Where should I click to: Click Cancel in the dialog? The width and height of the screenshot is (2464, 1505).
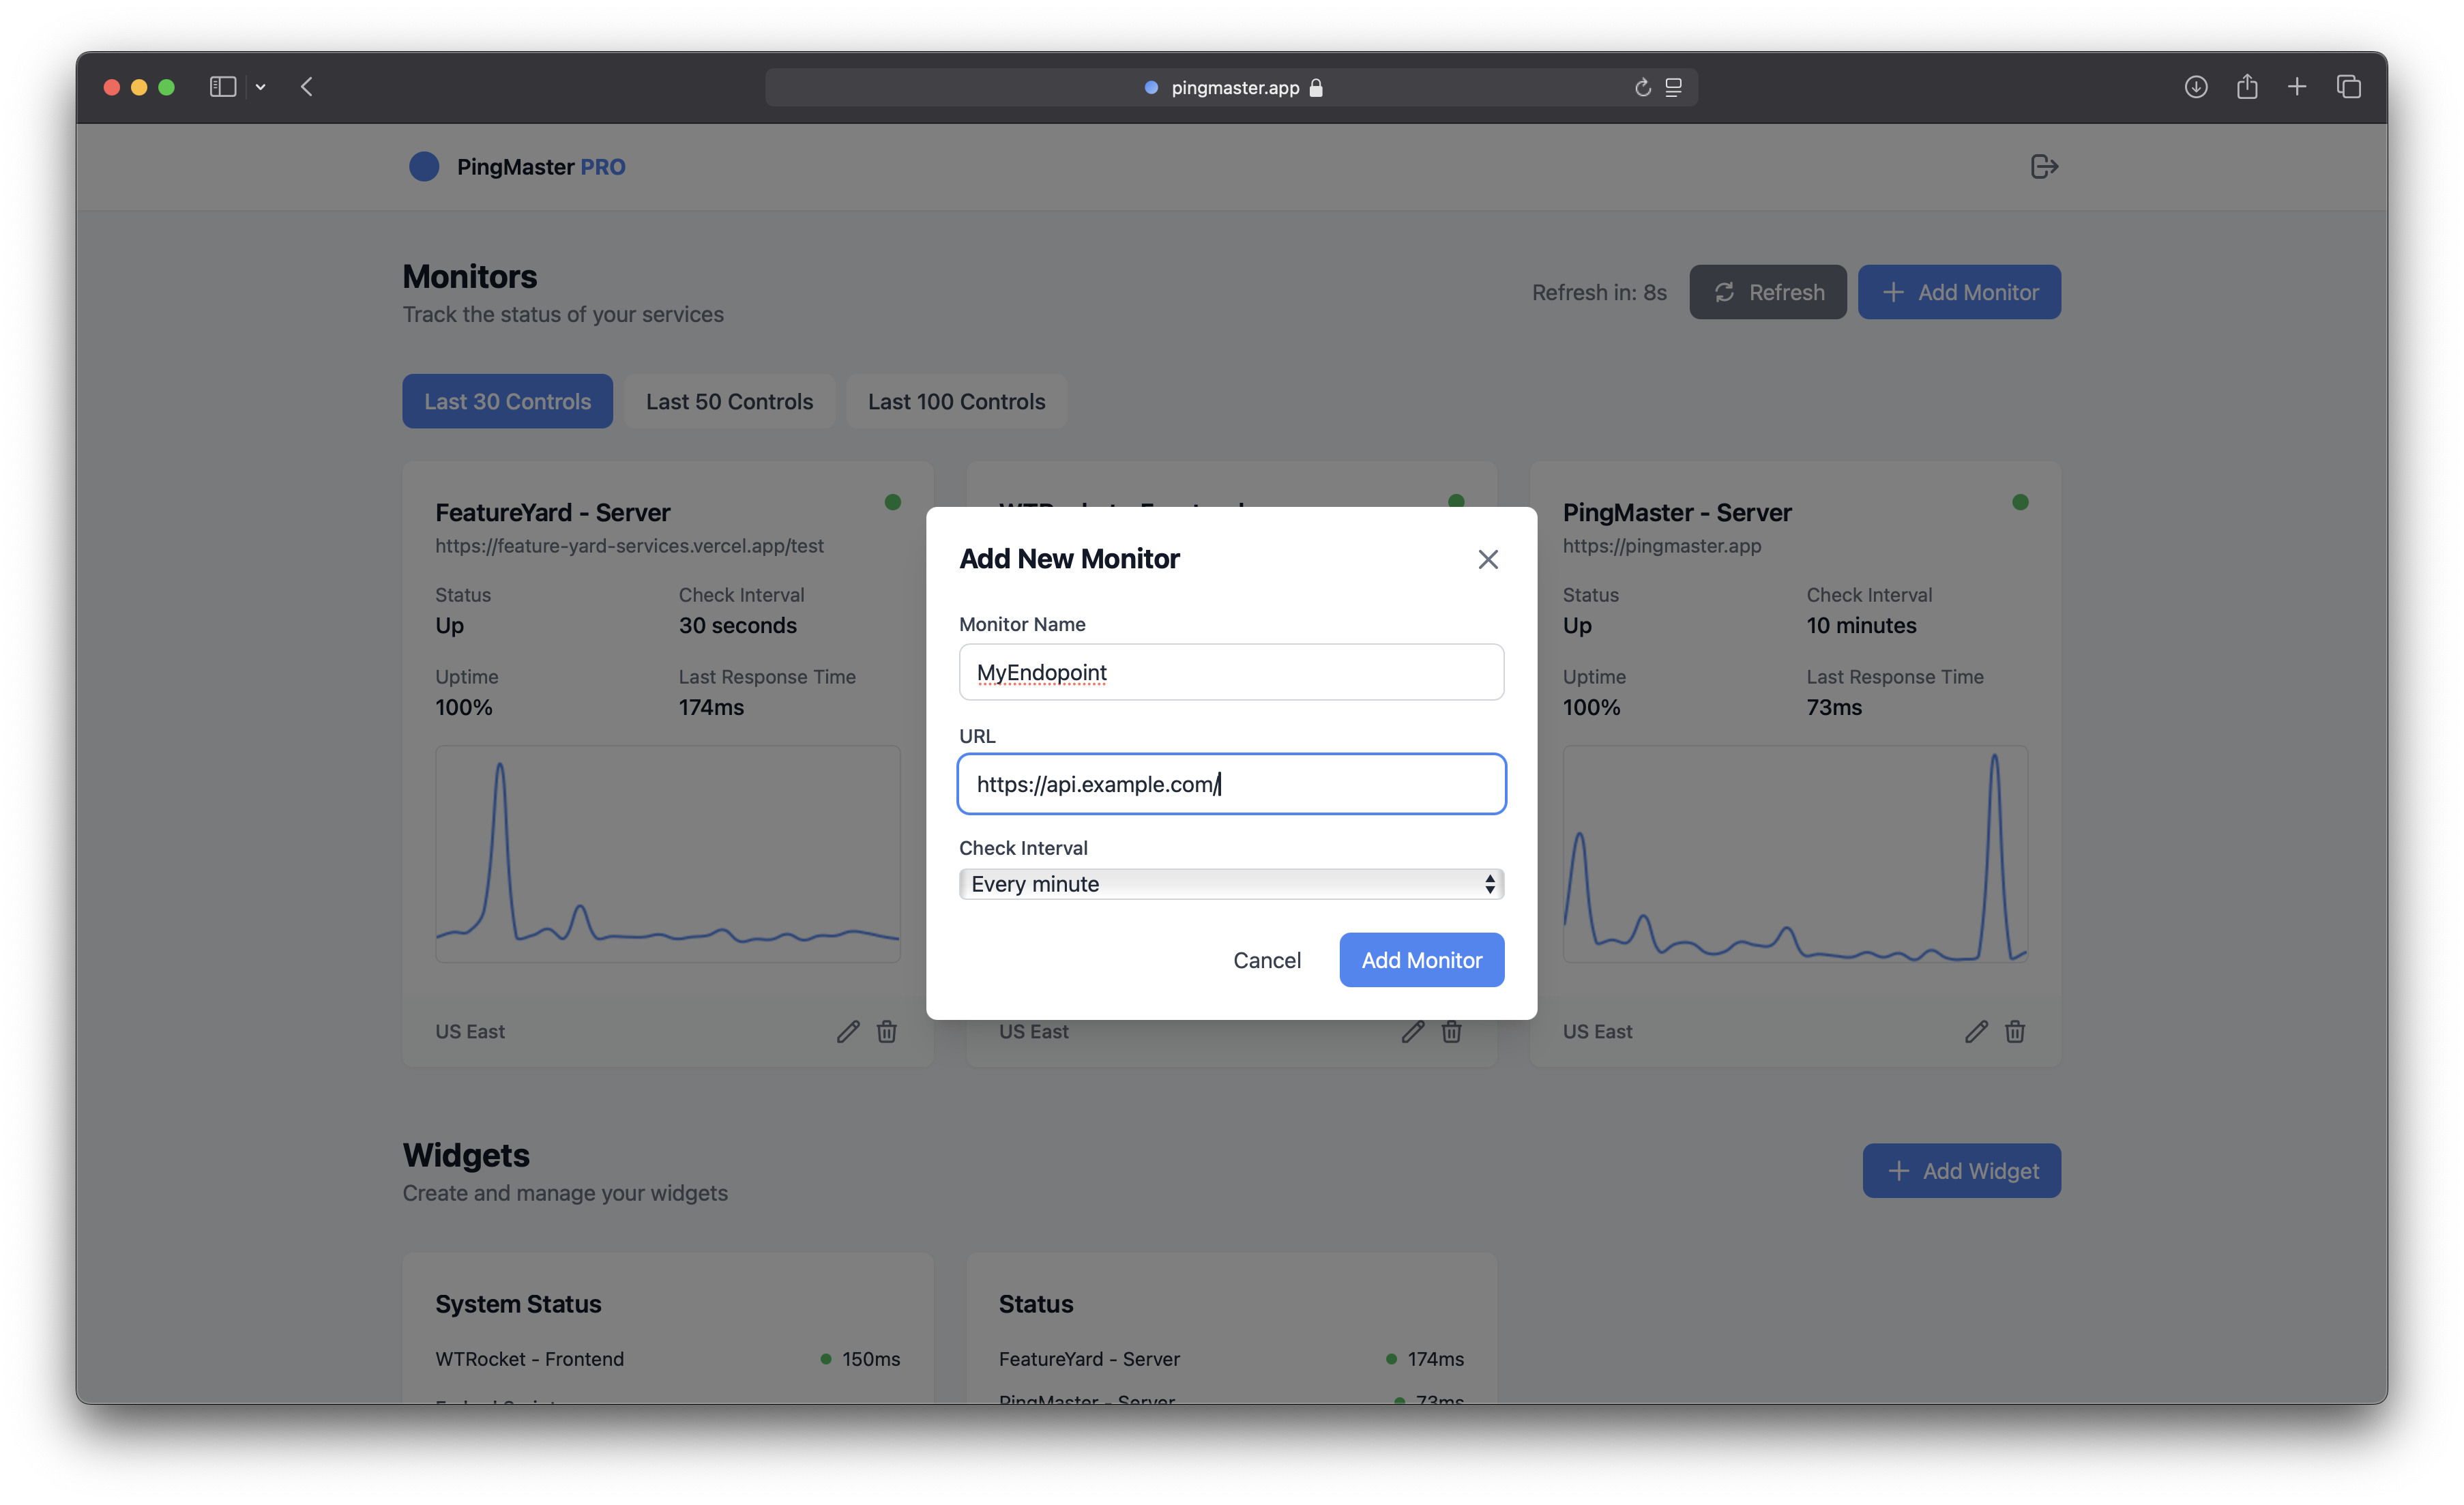click(1266, 960)
